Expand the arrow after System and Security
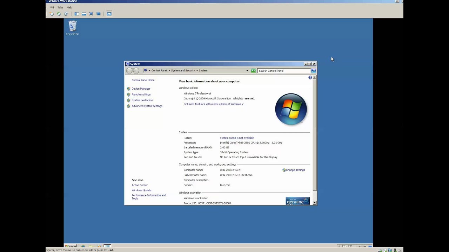Viewport: 449px width, 252px height. click(x=197, y=71)
